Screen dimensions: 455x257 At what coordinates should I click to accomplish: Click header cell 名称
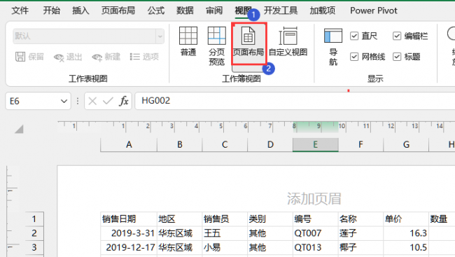(360, 219)
